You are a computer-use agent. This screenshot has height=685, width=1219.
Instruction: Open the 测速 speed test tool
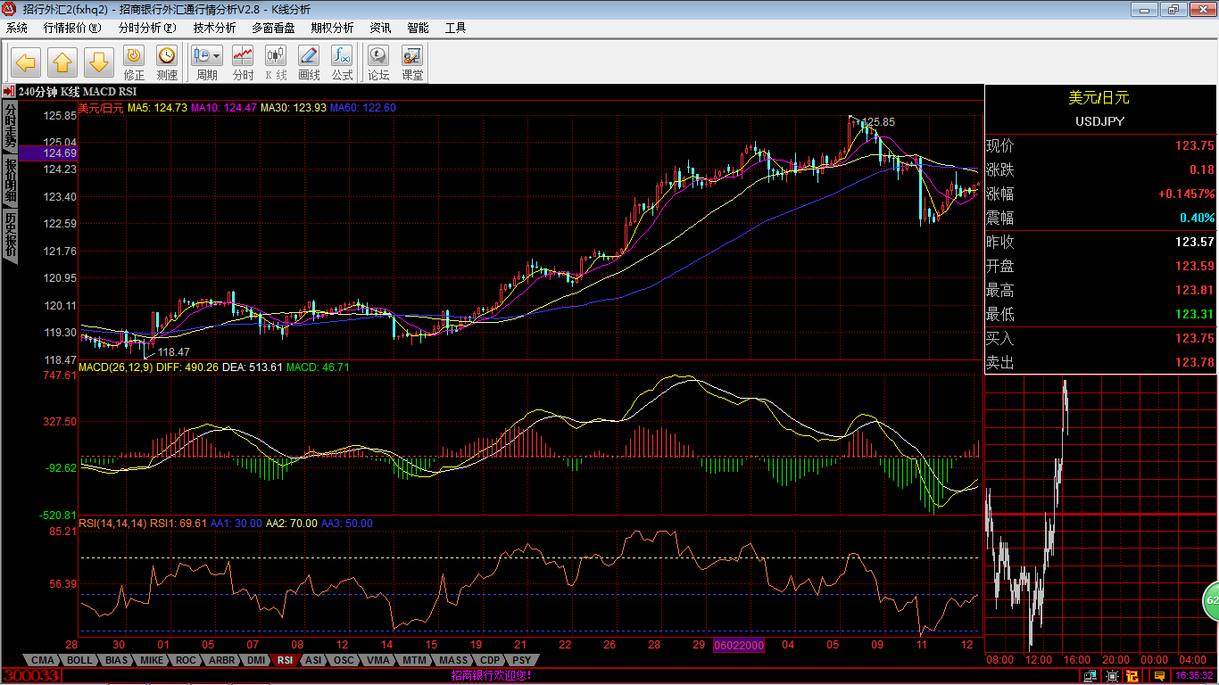167,62
